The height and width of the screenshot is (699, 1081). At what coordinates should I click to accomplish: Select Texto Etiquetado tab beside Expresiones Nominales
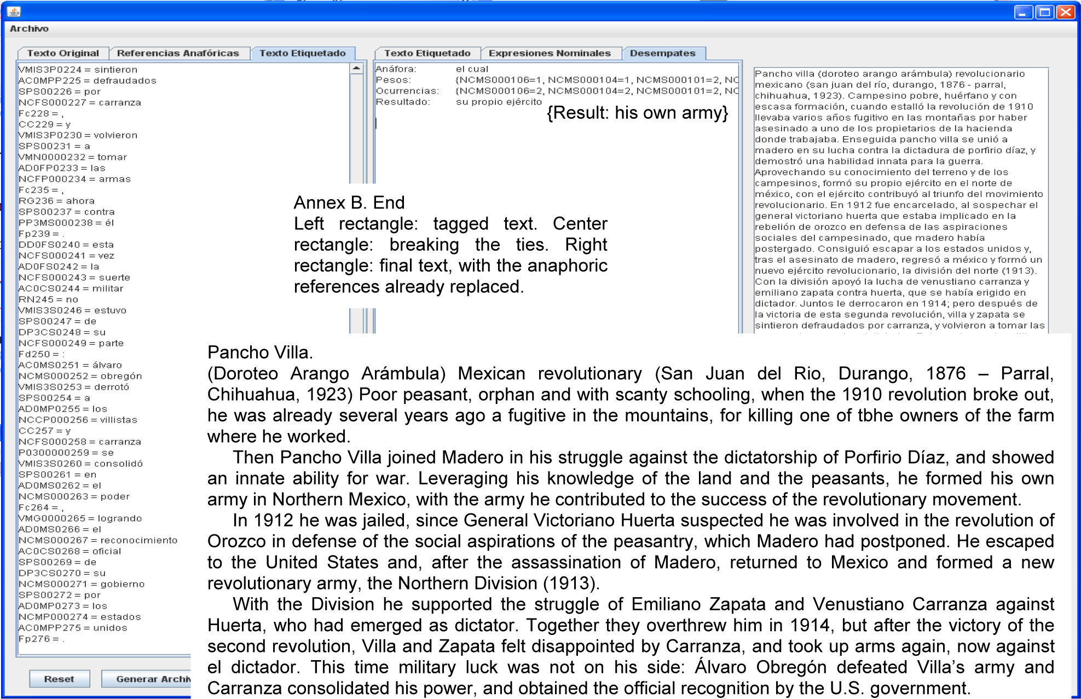(427, 53)
